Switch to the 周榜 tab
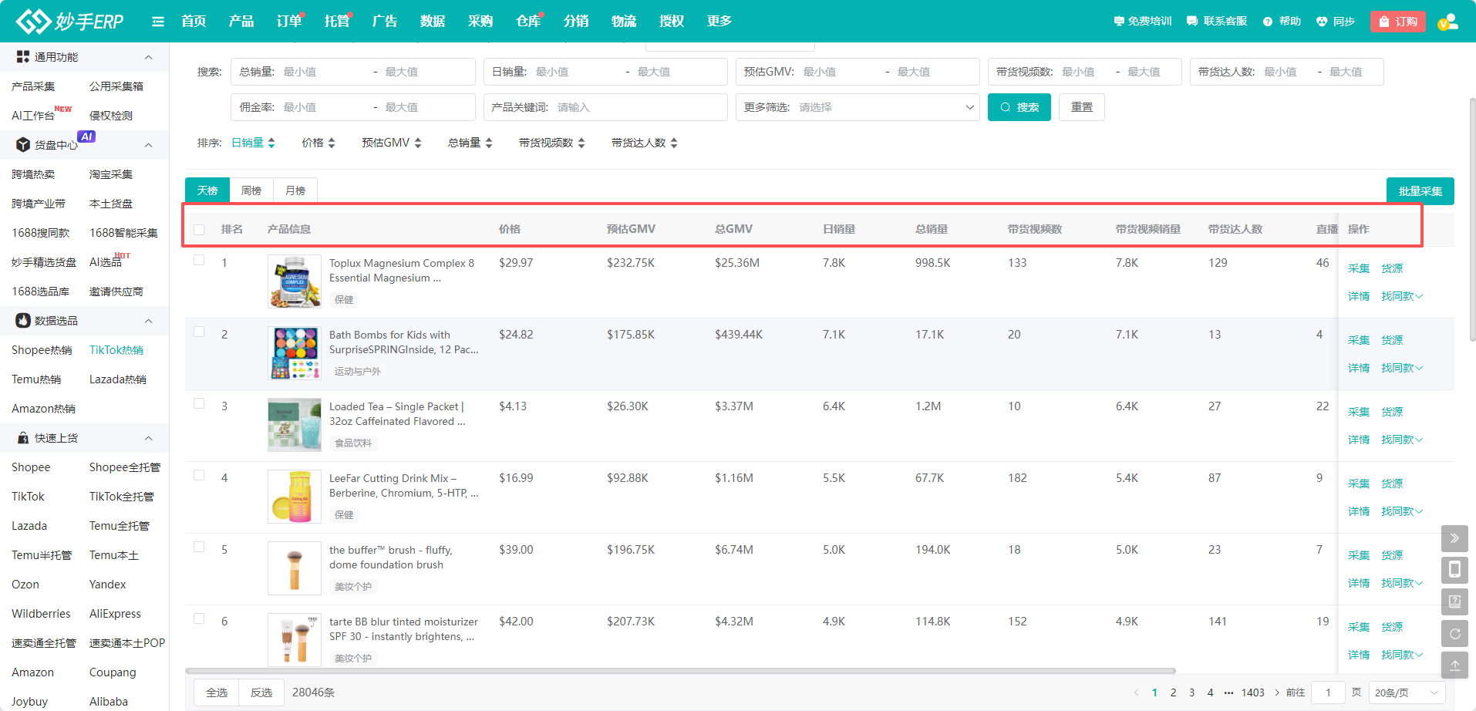Image resolution: width=1476 pixels, height=711 pixels. pyautogui.click(x=251, y=190)
